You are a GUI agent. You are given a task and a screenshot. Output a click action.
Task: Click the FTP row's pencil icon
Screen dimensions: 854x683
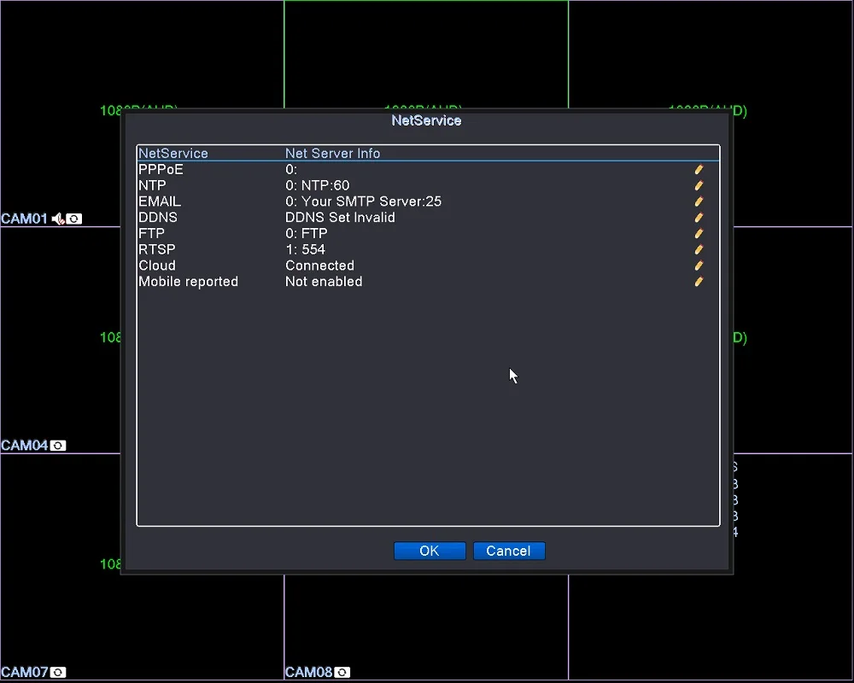click(699, 234)
